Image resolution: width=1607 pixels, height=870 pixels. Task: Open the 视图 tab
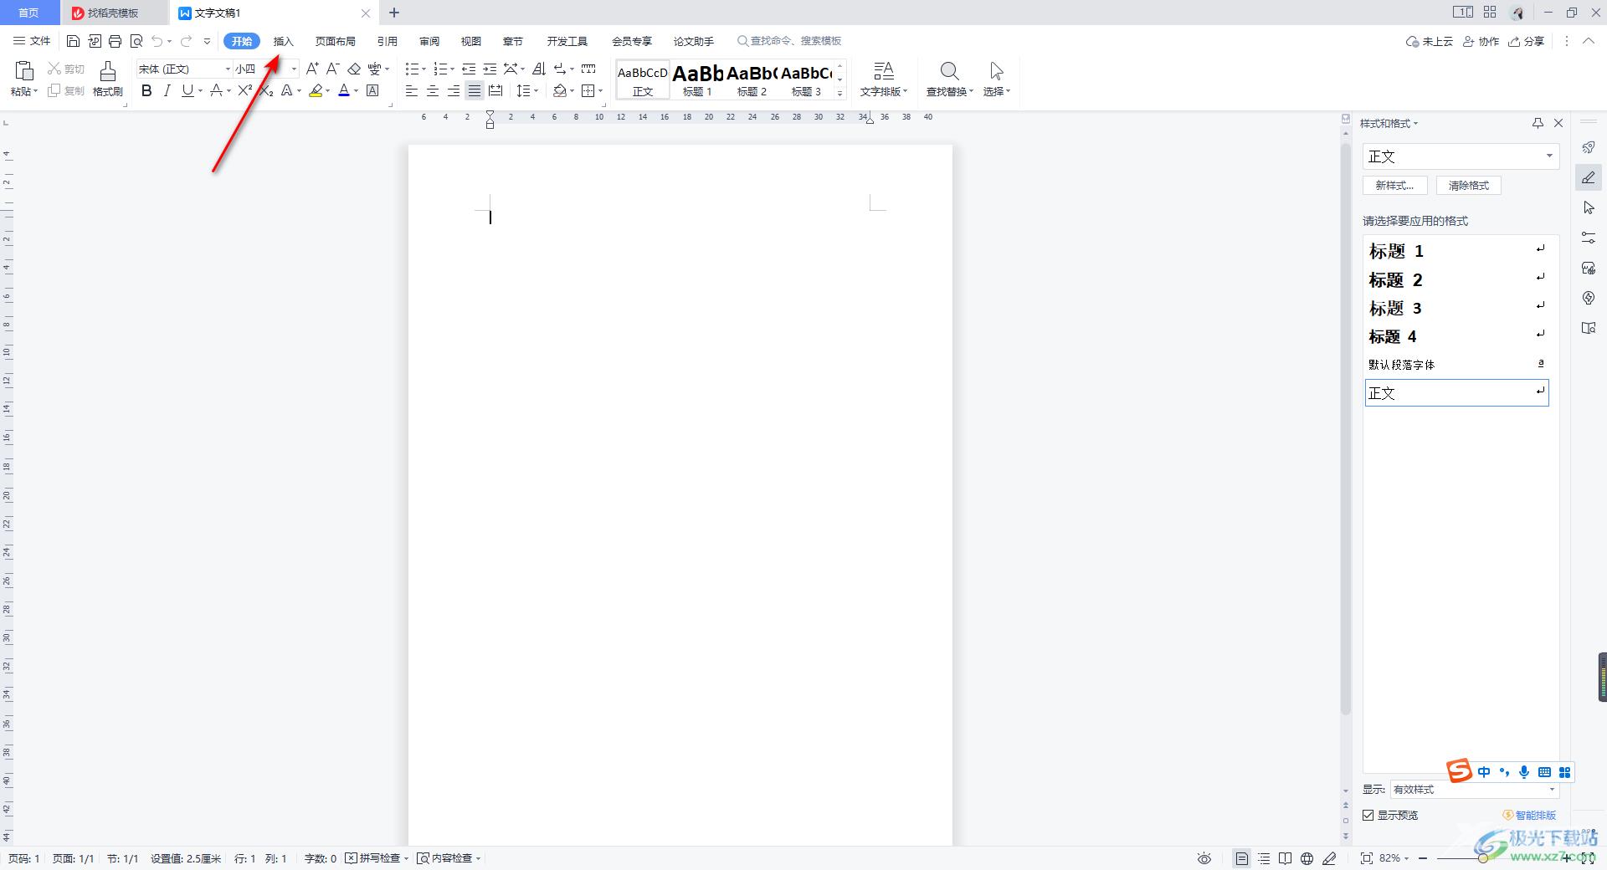click(471, 41)
